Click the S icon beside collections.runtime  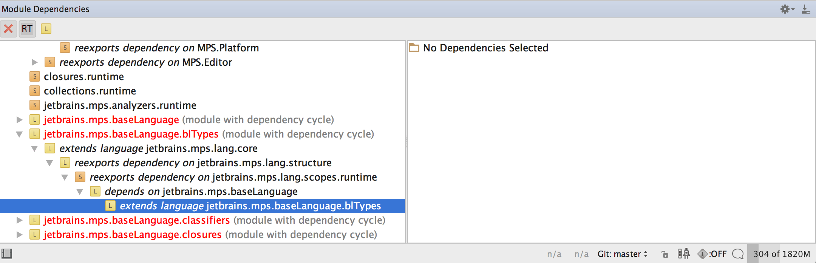(x=35, y=91)
